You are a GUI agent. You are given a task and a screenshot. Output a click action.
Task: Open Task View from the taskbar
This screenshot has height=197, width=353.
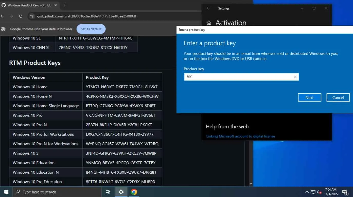point(108,192)
